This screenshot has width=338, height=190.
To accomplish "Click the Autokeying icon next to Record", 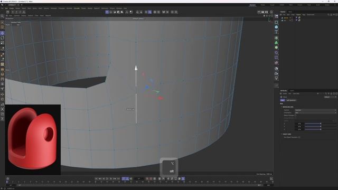I will (x=151, y=179).
